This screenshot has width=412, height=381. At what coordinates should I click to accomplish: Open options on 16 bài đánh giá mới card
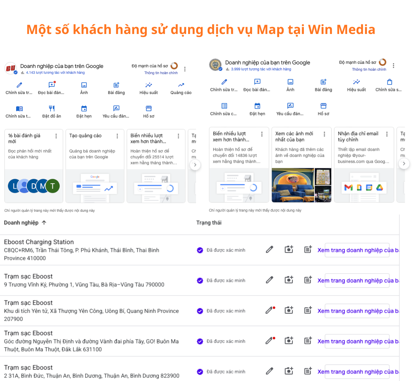click(56, 136)
